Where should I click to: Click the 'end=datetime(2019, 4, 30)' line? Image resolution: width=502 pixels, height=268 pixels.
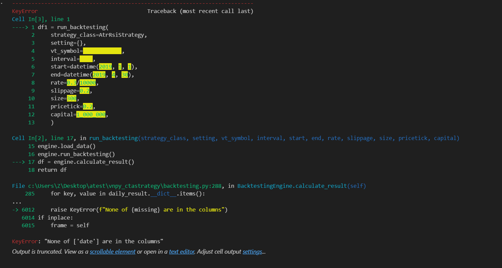click(92, 75)
